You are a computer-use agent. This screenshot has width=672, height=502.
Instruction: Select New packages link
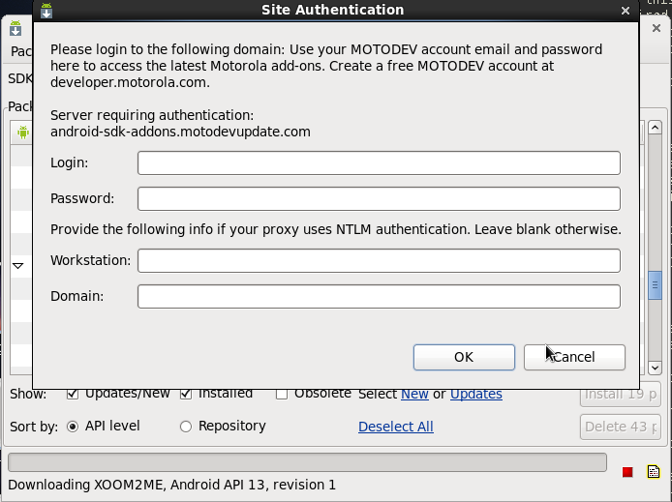coord(414,394)
